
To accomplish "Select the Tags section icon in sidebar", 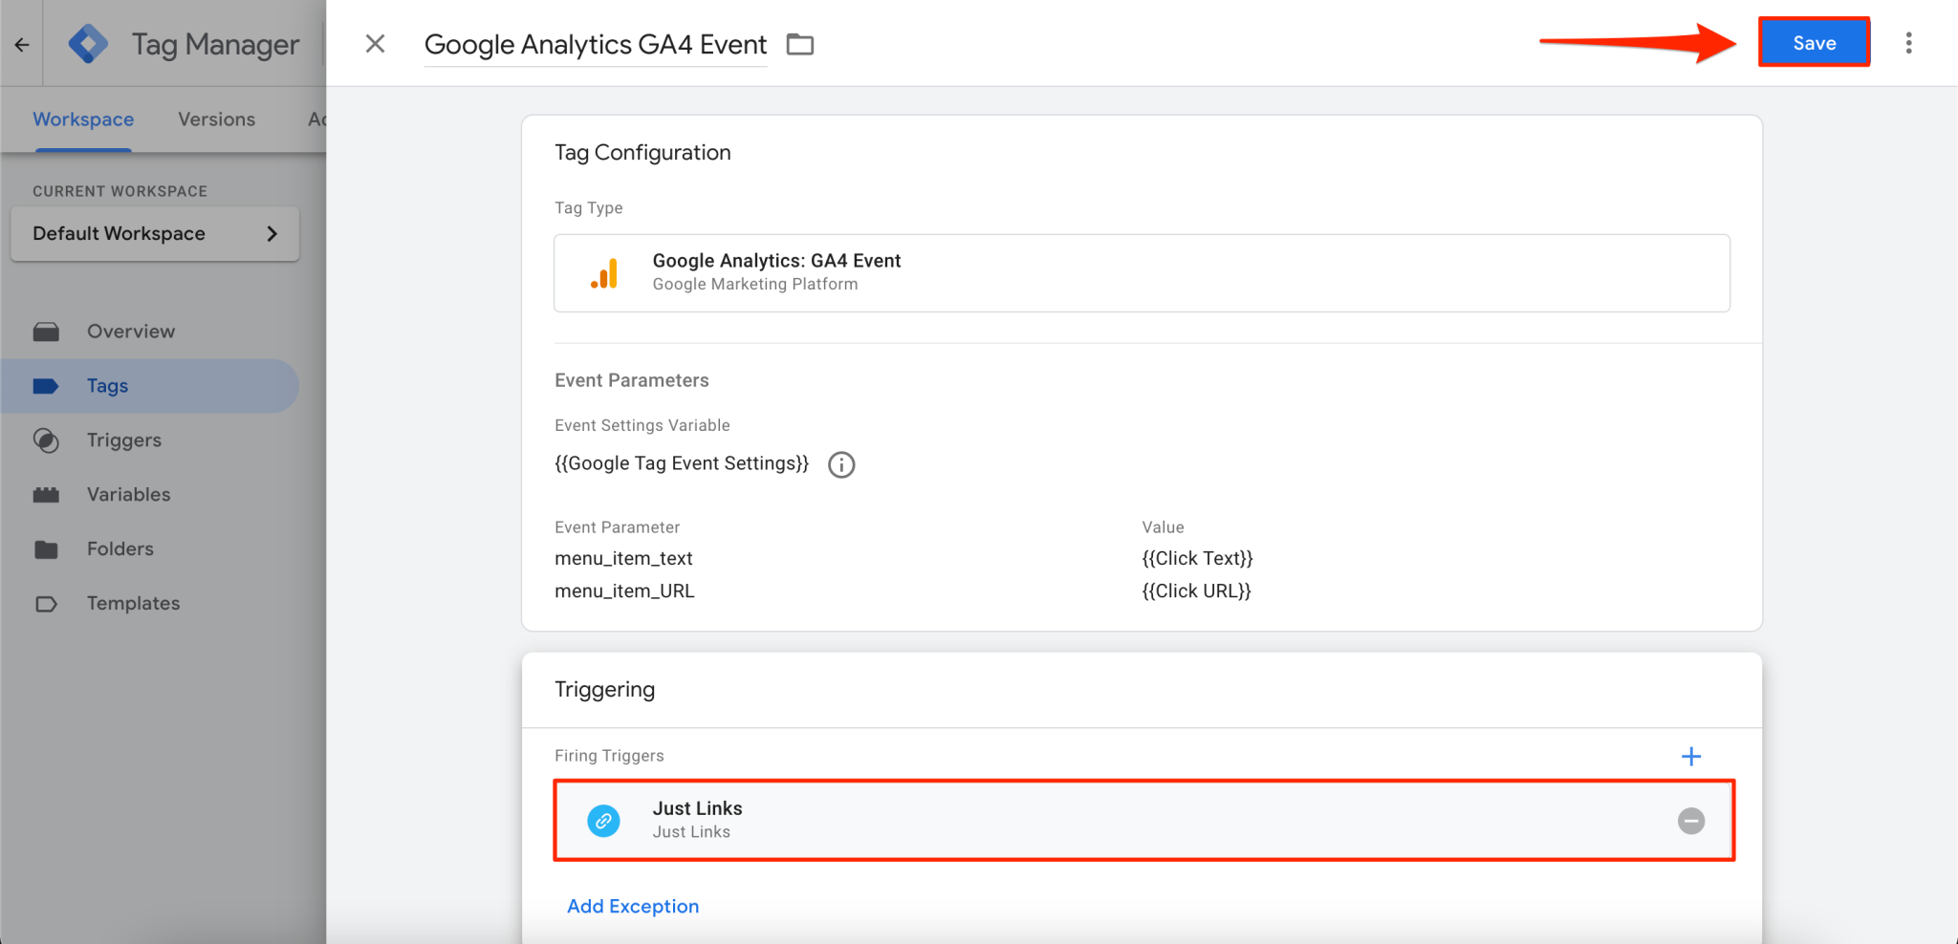I will [x=47, y=385].
